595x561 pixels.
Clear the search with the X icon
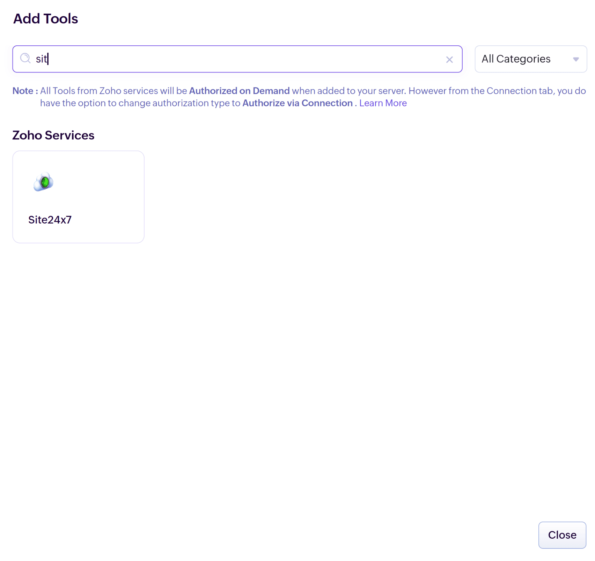point(449,60)
